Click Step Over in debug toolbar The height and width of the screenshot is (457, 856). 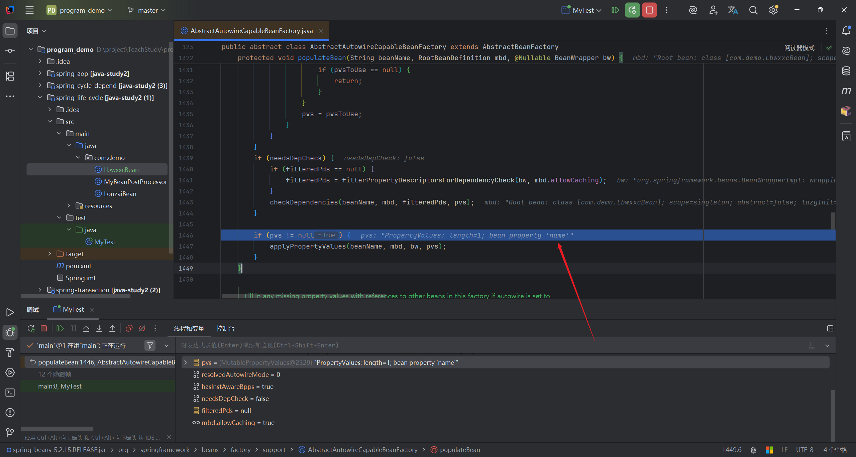pyautogui.click(x=86, y=329)
